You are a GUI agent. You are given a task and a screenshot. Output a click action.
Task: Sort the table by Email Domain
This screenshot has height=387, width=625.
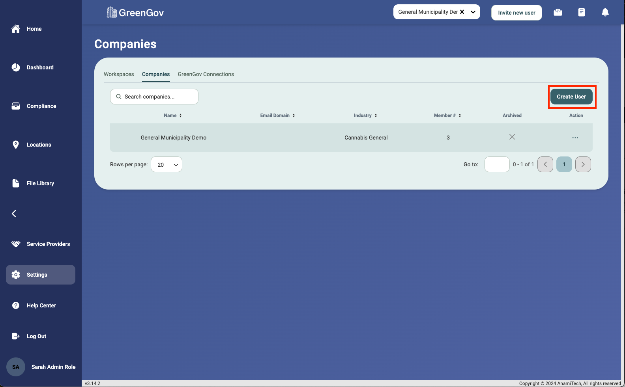pos(278,115)
